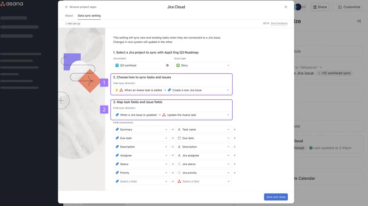Remove the Jira priority field mapping

click(234, 173)
